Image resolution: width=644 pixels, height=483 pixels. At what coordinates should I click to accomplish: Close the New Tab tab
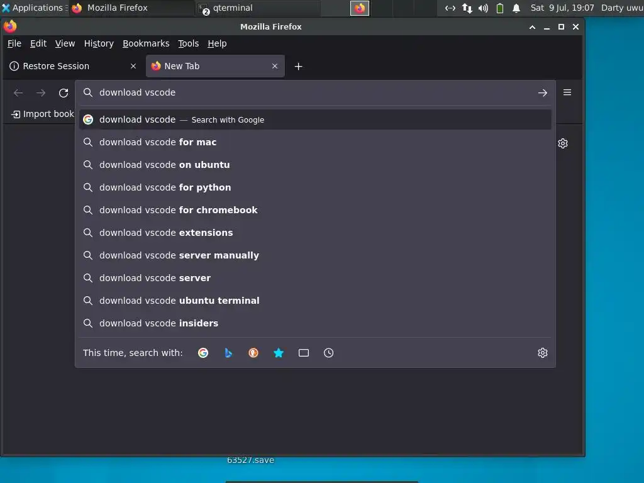[275, 66]
